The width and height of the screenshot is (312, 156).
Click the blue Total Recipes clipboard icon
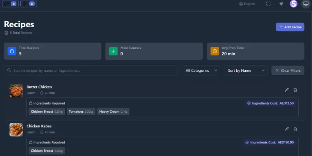12,51
